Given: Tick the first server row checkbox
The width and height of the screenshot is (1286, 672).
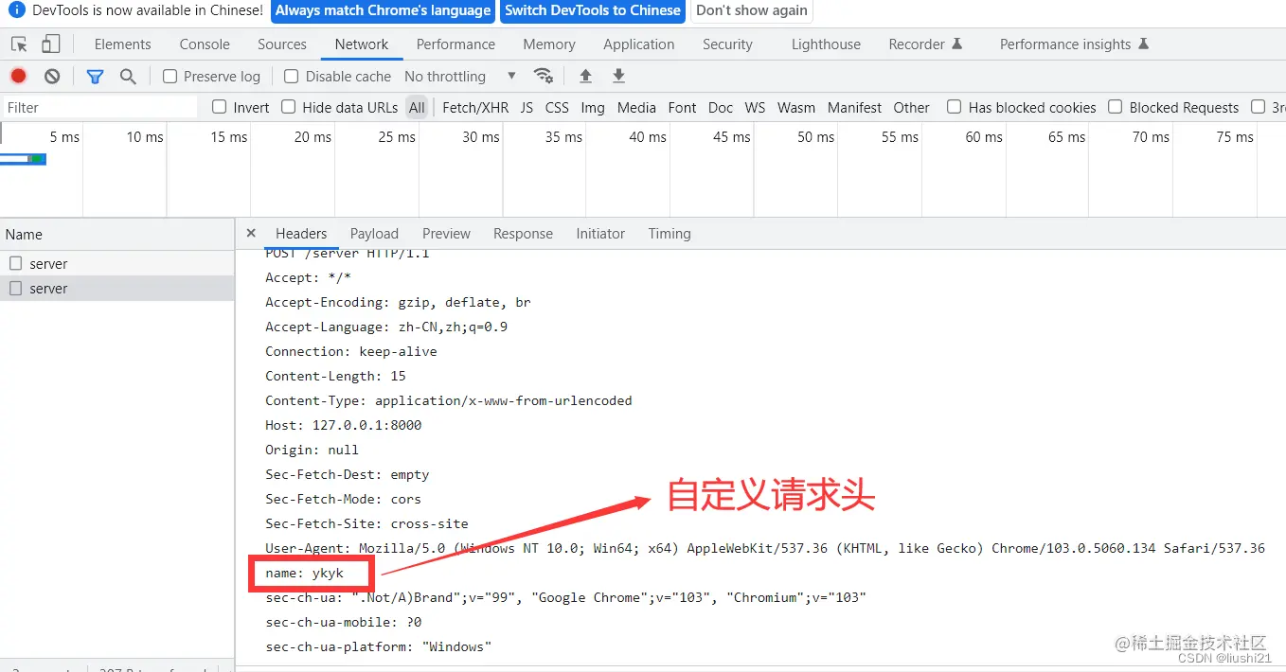Looking at the screenshot, I should (15, 263).
